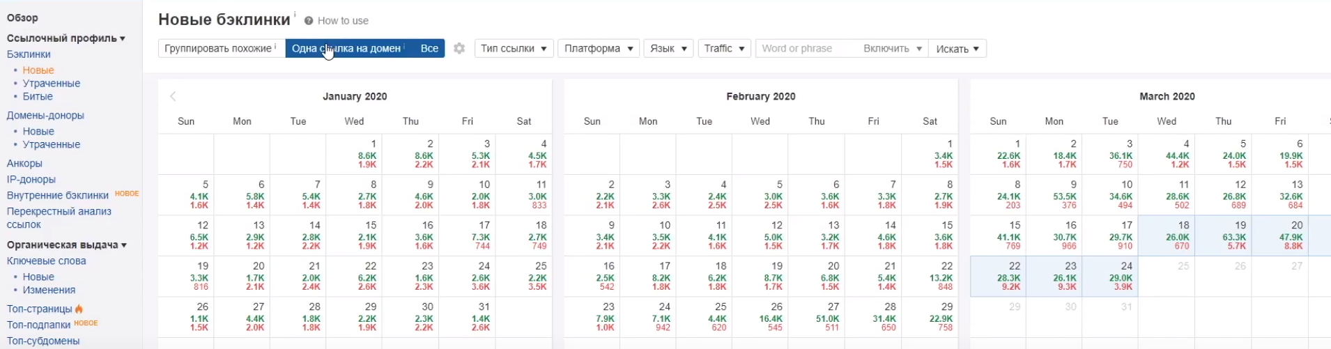Image resolution: width=1331 pixels, height=349 pixels.
Task: Click in the Word or phrase field
Action: click(806, 49)
